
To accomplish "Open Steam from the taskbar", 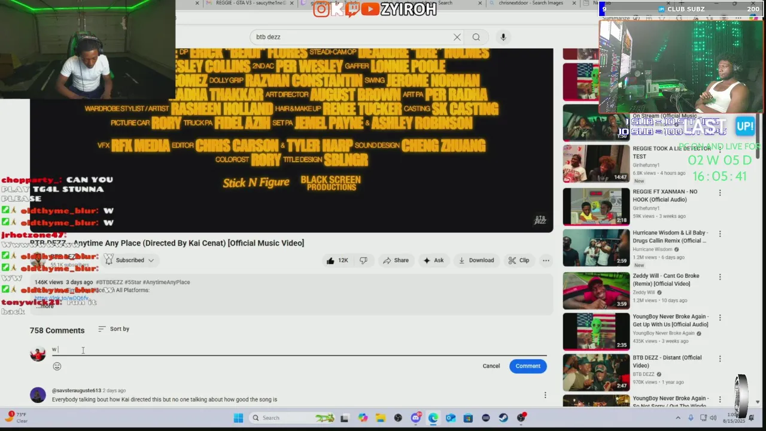I will coord(503,418).
